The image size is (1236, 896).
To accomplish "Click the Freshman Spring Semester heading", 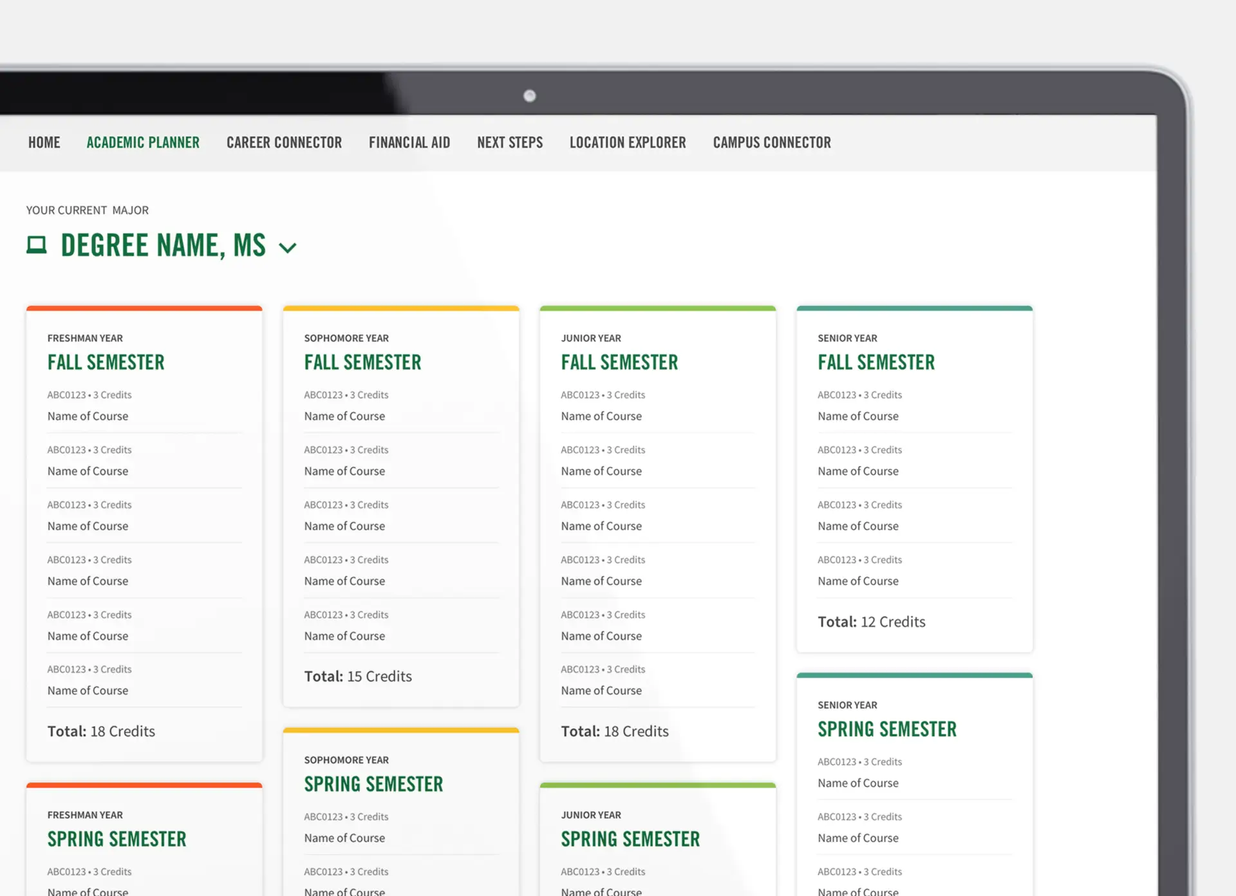I will point(117,839).
